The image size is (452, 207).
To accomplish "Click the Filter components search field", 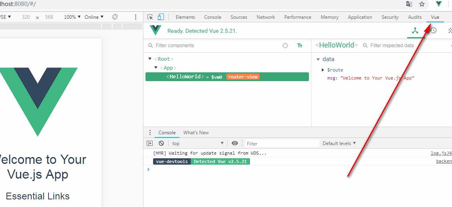I will (214, 46).
